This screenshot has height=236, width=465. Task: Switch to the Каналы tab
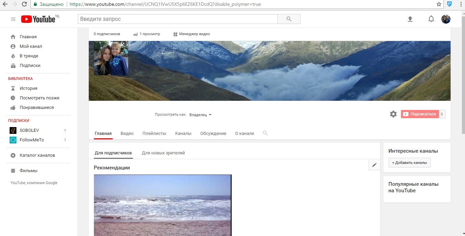click(183, 134)
